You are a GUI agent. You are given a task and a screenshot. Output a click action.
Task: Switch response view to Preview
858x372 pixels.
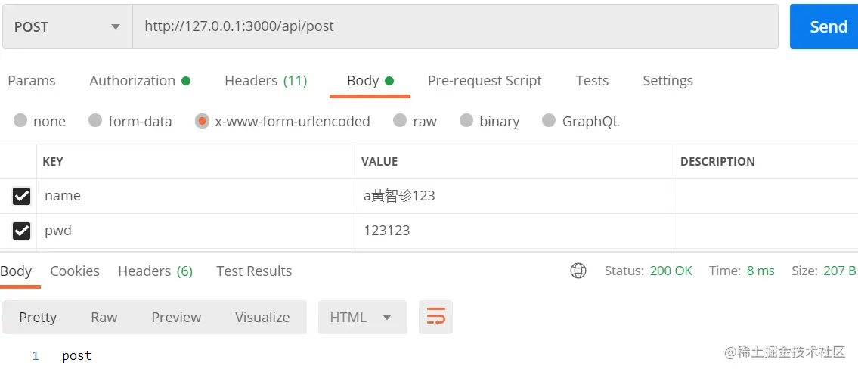(x=176, y=318)
